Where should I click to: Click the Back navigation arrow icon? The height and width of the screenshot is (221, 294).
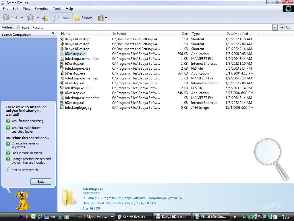(x=6, y=18)
